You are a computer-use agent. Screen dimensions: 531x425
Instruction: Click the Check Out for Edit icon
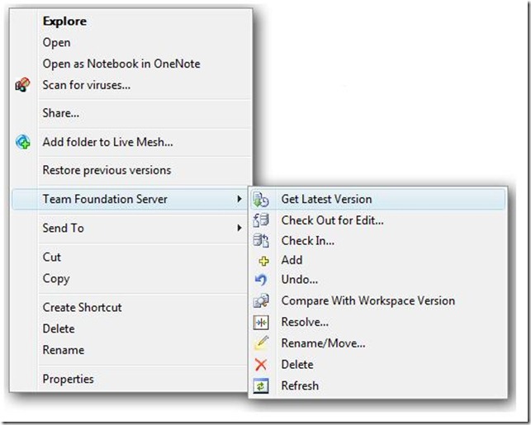pos(261,220)
